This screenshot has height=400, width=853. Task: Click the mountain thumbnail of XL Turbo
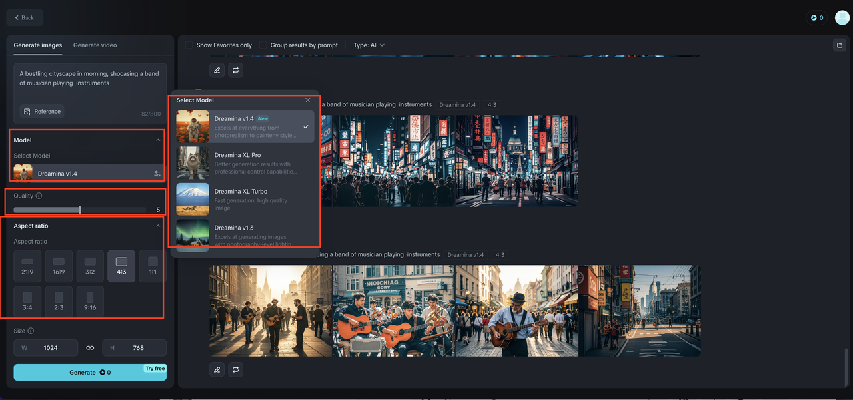pos(193,199)
